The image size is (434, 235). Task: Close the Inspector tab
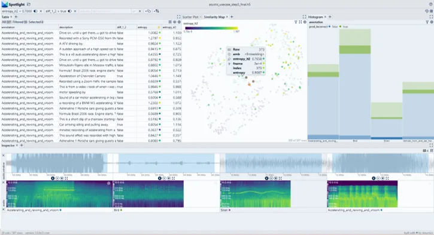click(x=17, y=146)
